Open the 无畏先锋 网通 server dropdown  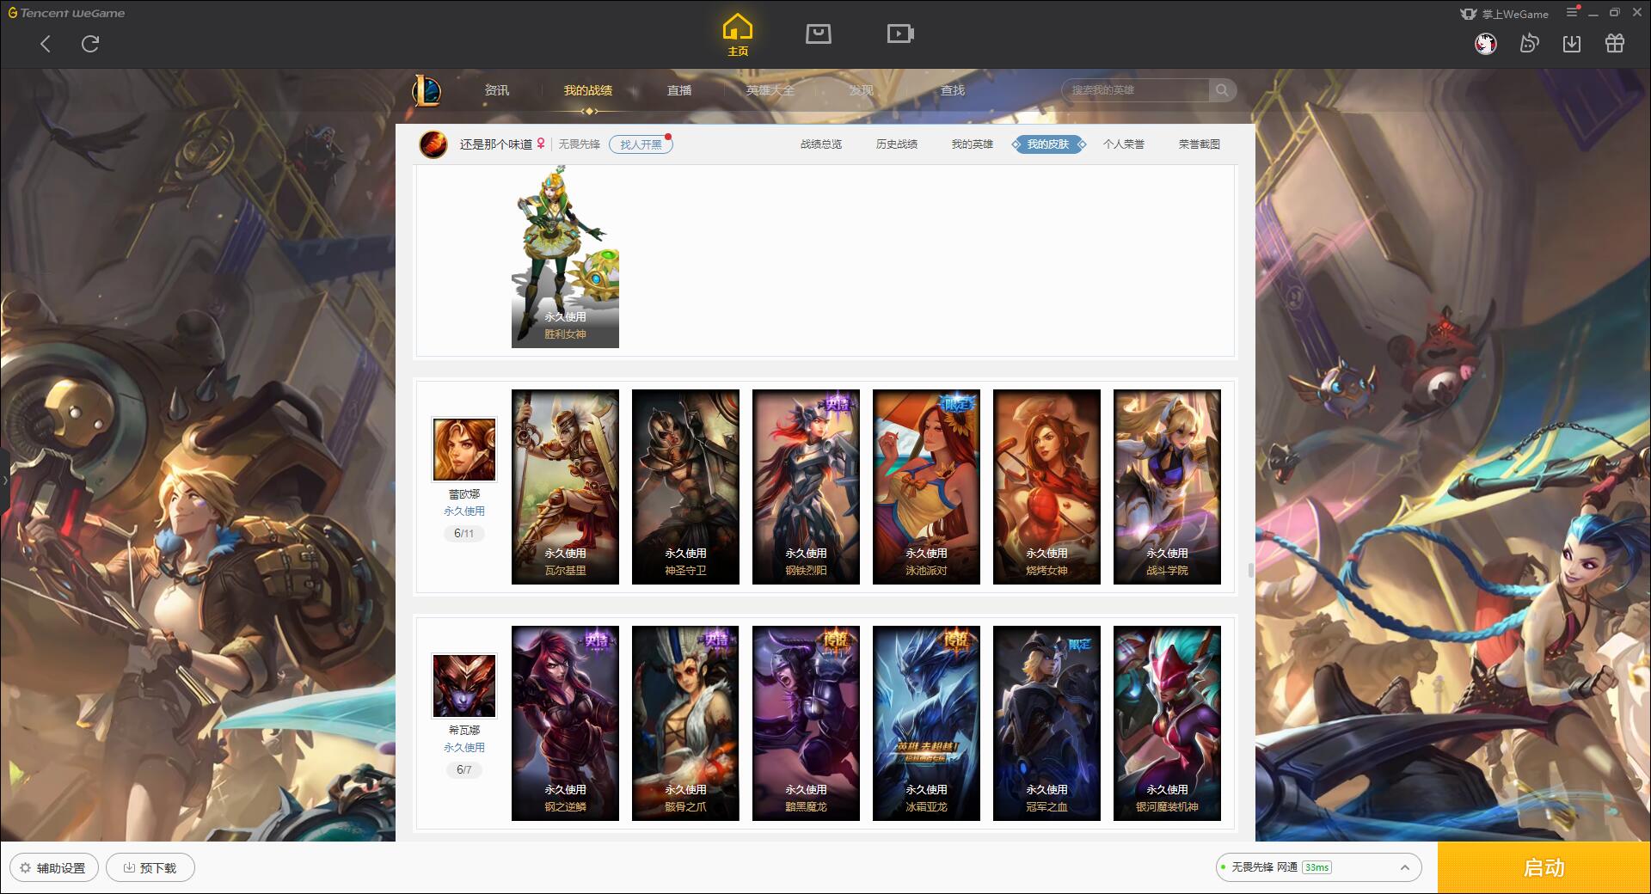[1318, 867]
